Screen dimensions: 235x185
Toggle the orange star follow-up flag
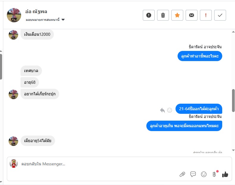(177, 15)
